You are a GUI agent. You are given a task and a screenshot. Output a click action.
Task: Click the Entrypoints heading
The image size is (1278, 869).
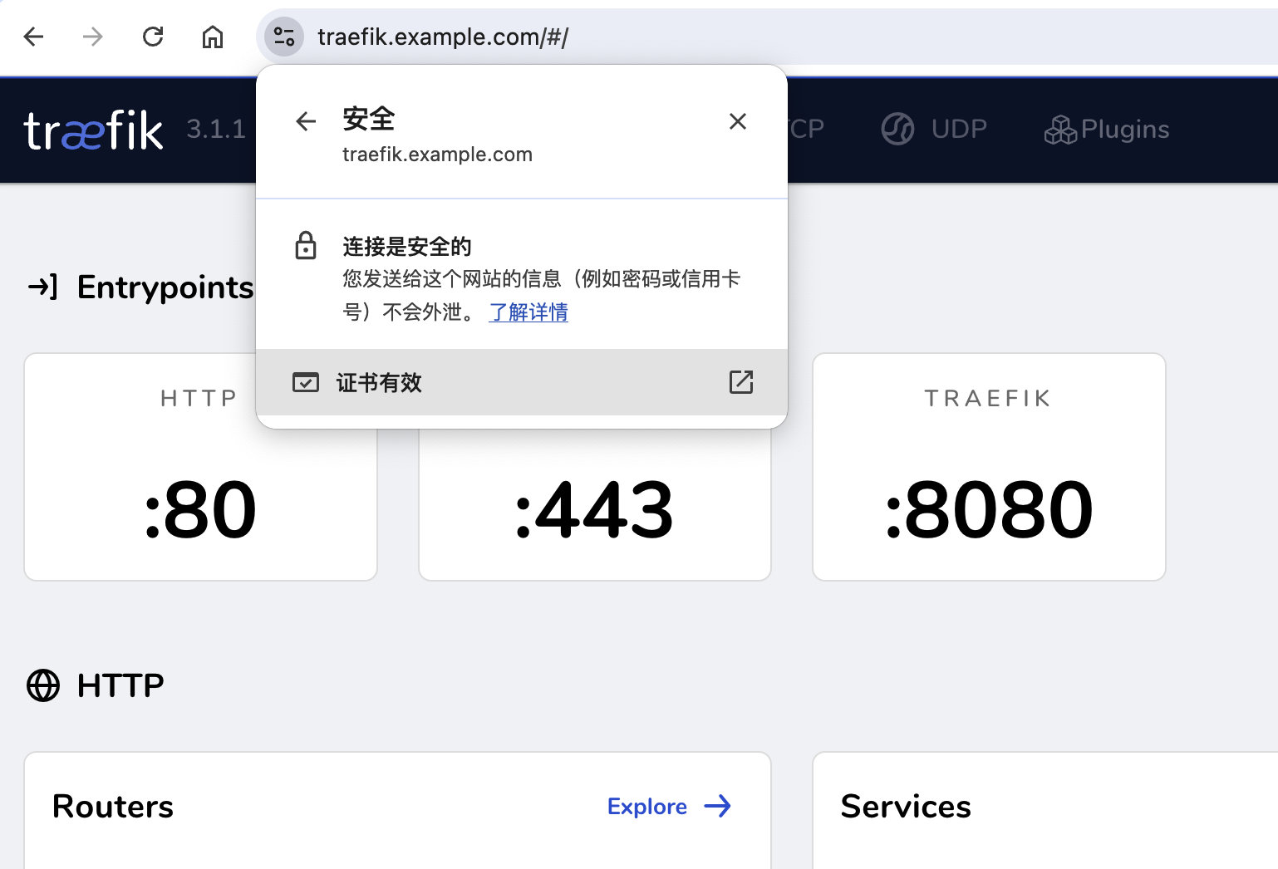coord(165,287)
